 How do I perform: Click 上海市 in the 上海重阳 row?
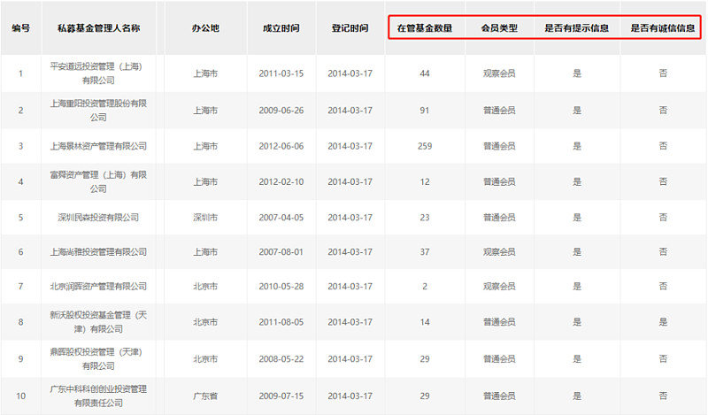click(205, 111)
